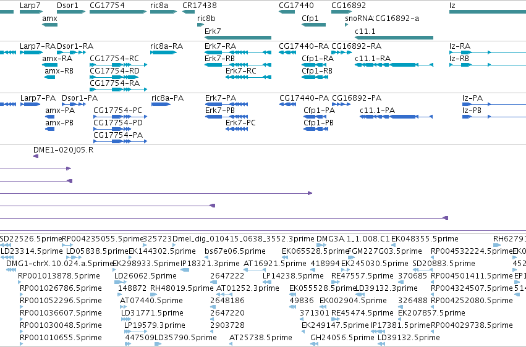Viewport: 526px width, 347px height.
Task: Open the Erk7-PC protein feature
Action: pyautogui.click(x=237, y=129)
